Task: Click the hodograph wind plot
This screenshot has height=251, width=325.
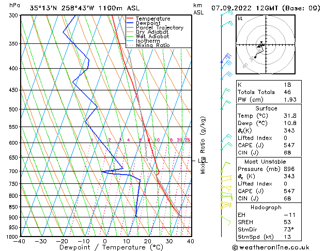Action: click(x=266, y=44)
